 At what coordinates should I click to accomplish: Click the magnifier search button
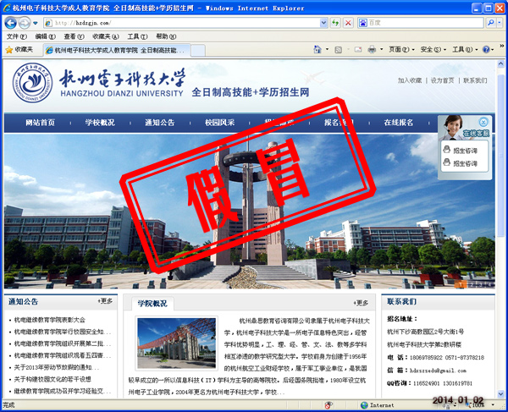[491, 23]
